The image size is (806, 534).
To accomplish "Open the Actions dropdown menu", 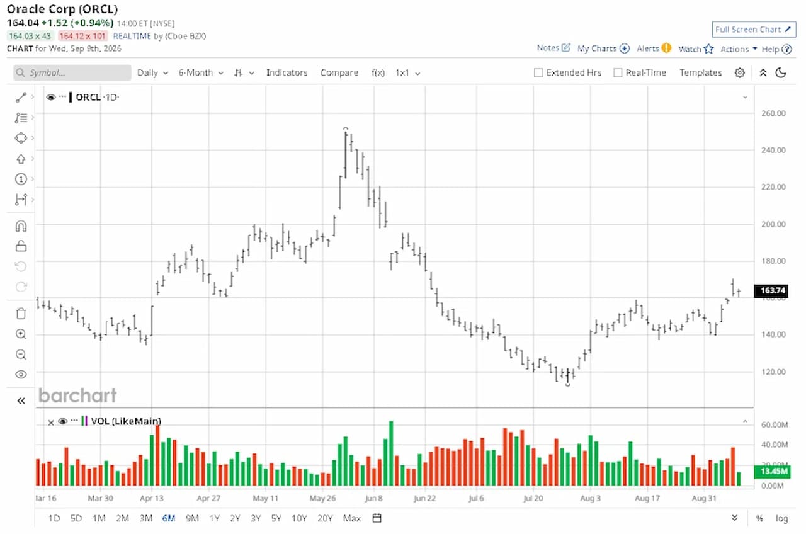I will (x=739, y=49).
